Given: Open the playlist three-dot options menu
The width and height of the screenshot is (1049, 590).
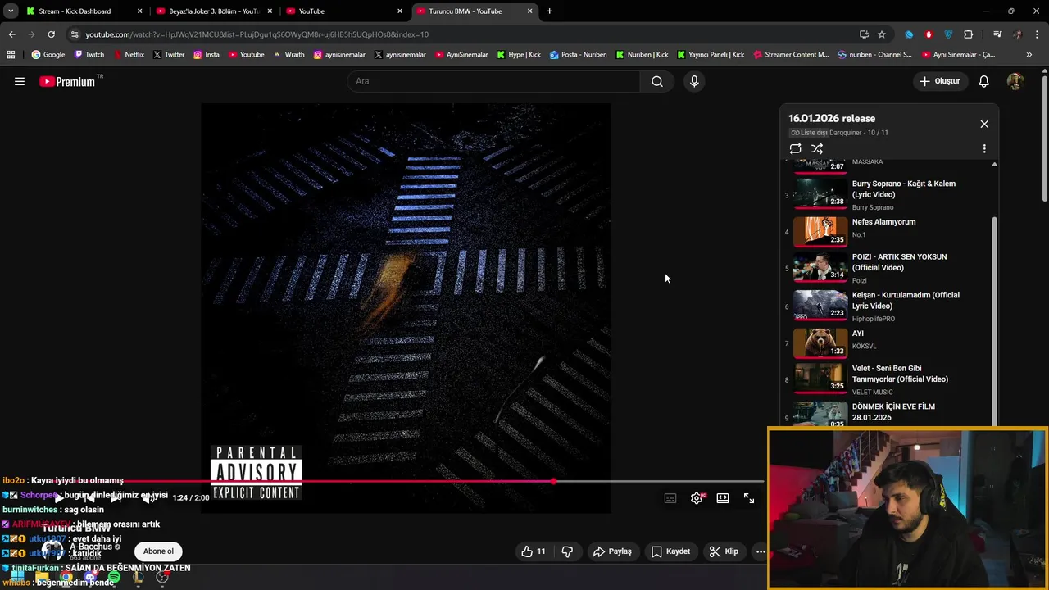Looking at the screenshot, I should coord(984,148).
